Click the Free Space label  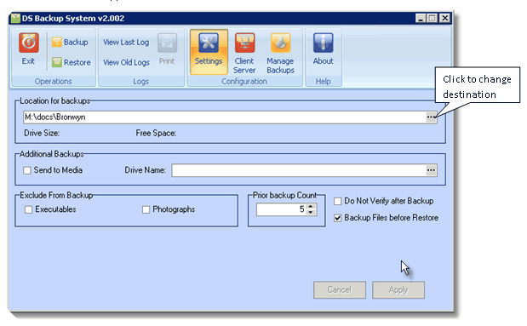156,133
